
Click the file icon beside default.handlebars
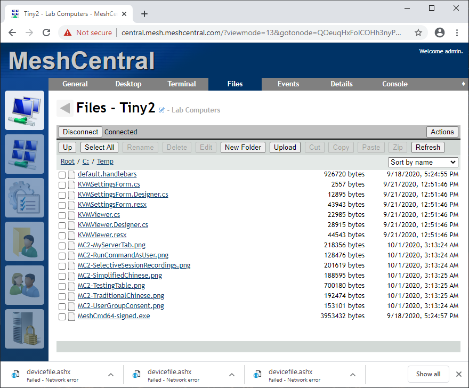point(71,174)
